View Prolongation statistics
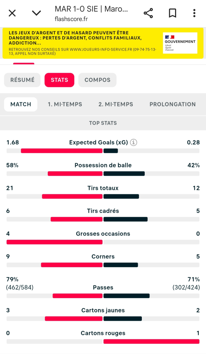 pyautogui.click(x=173, y=104)
